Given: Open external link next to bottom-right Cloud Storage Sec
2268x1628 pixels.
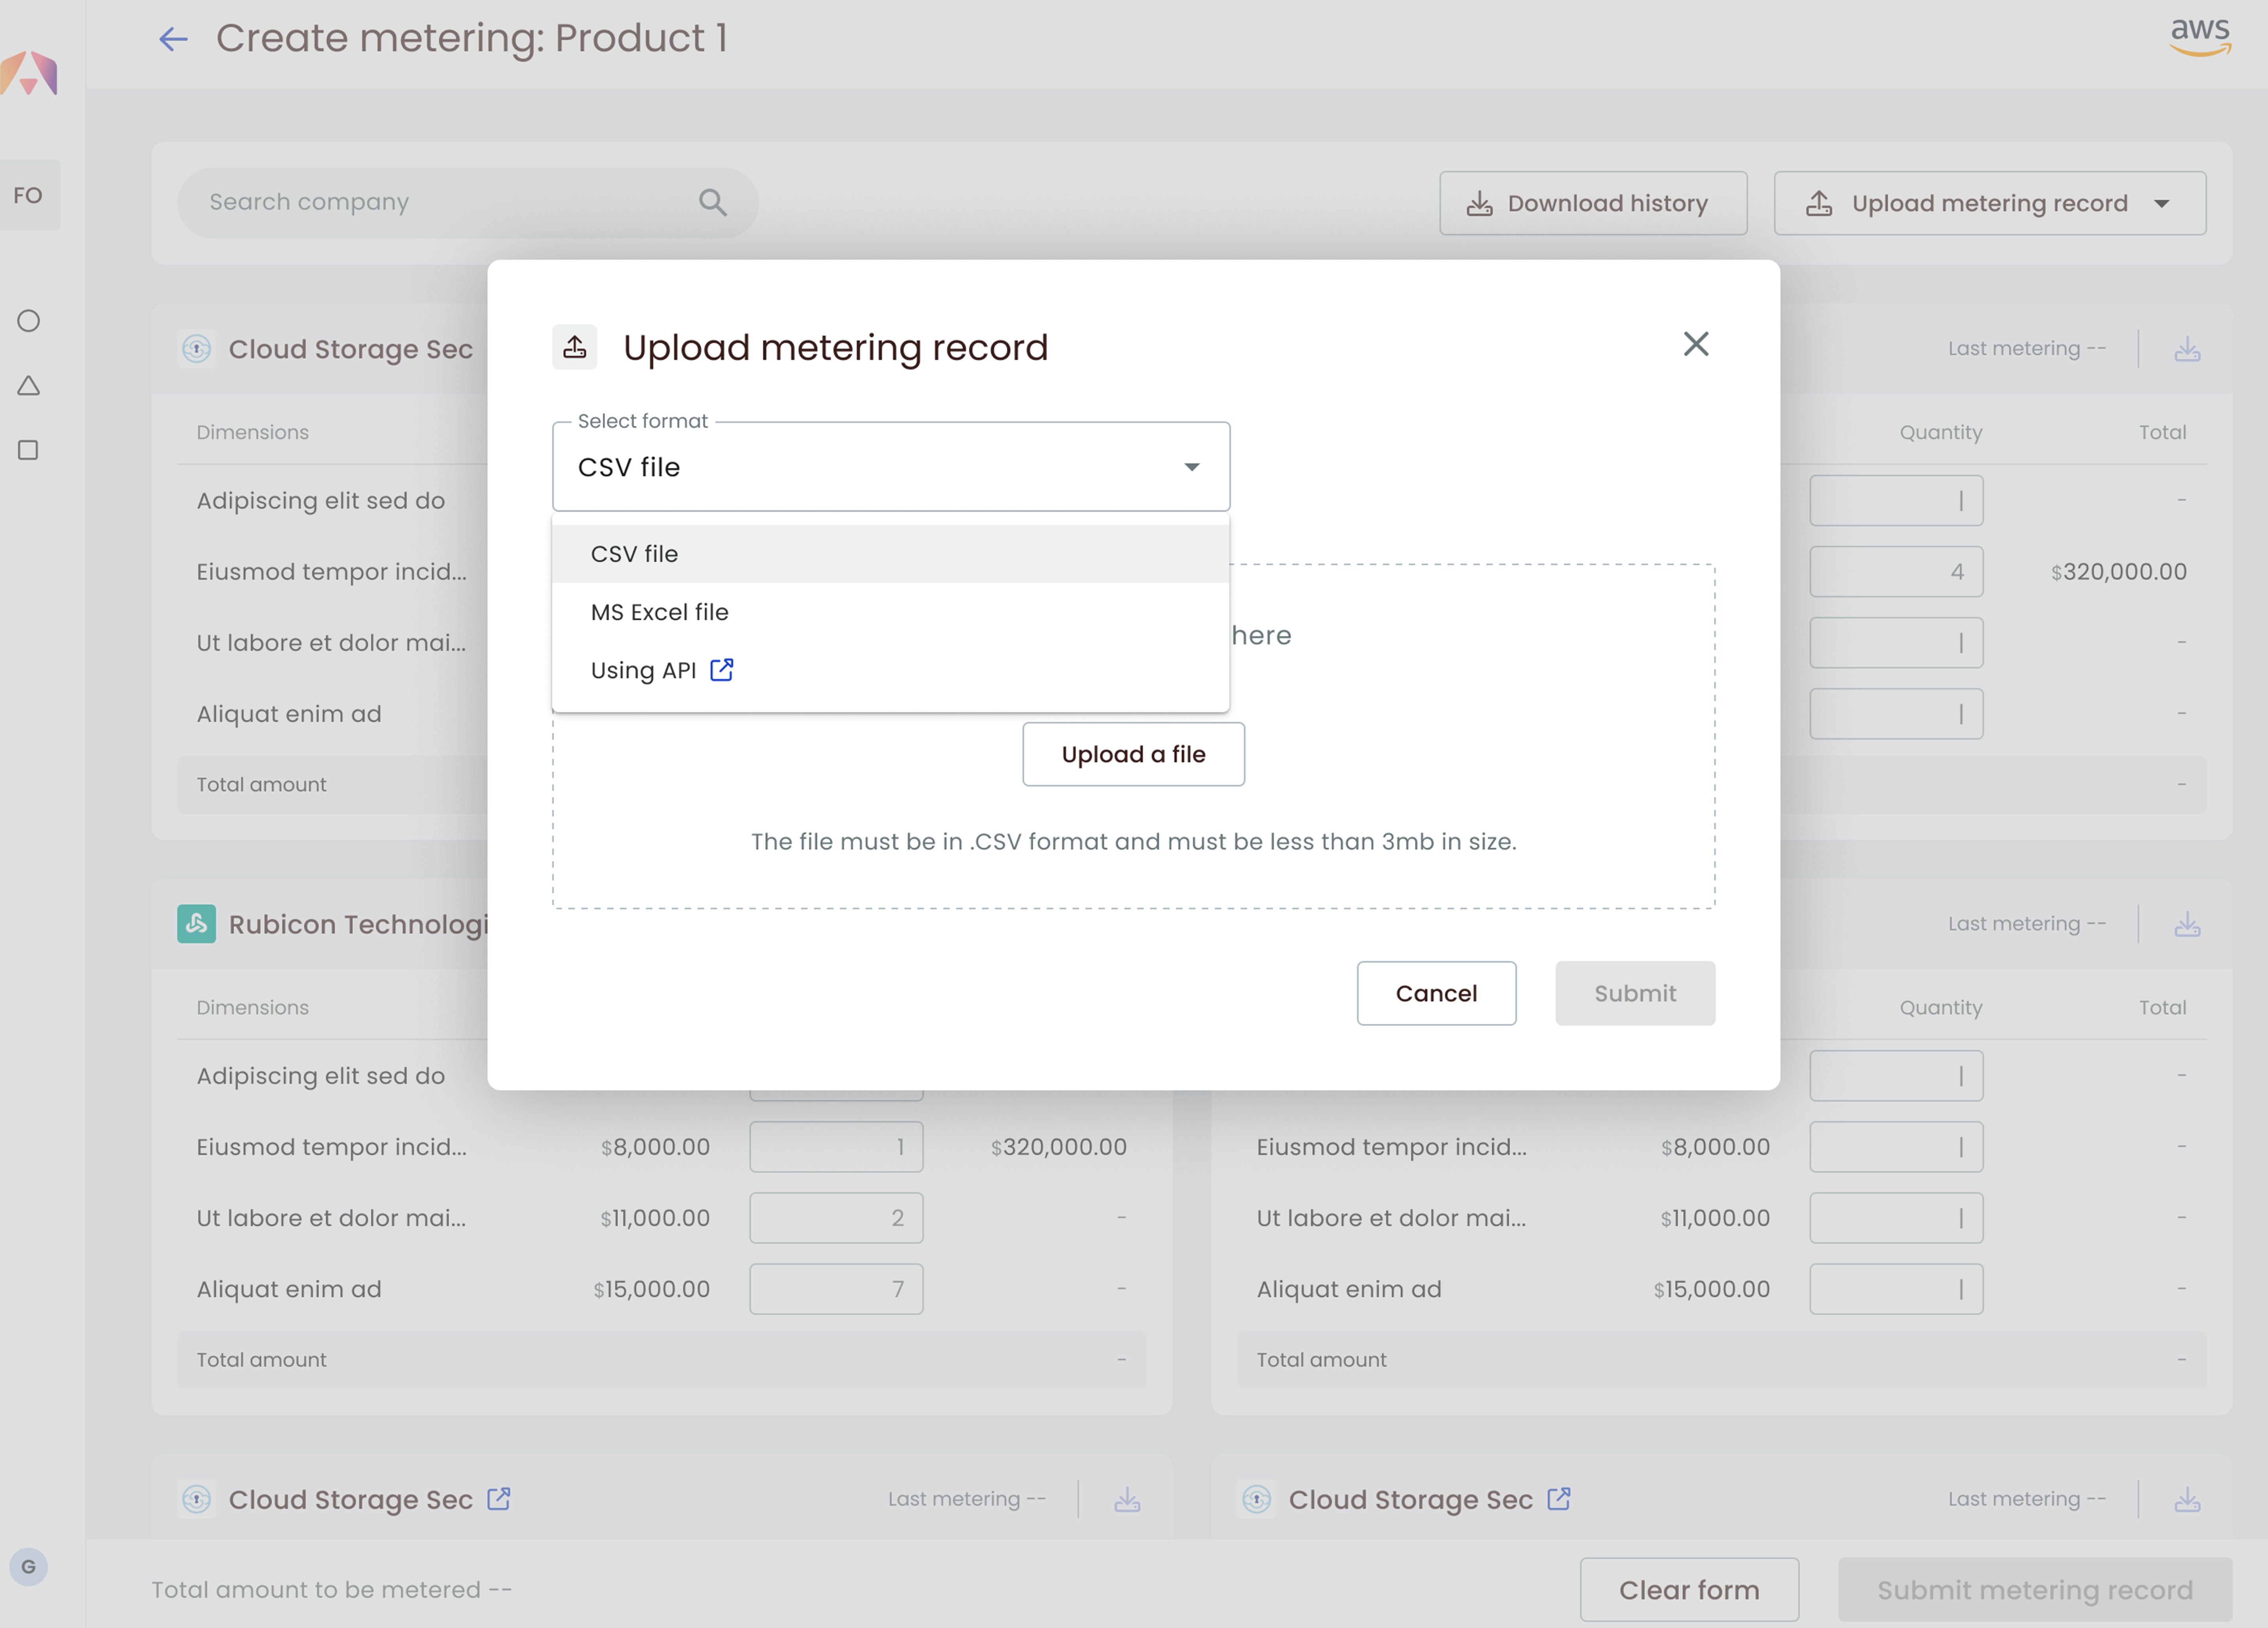Looking at the screenshot, I should (x=1558, y=1499).
